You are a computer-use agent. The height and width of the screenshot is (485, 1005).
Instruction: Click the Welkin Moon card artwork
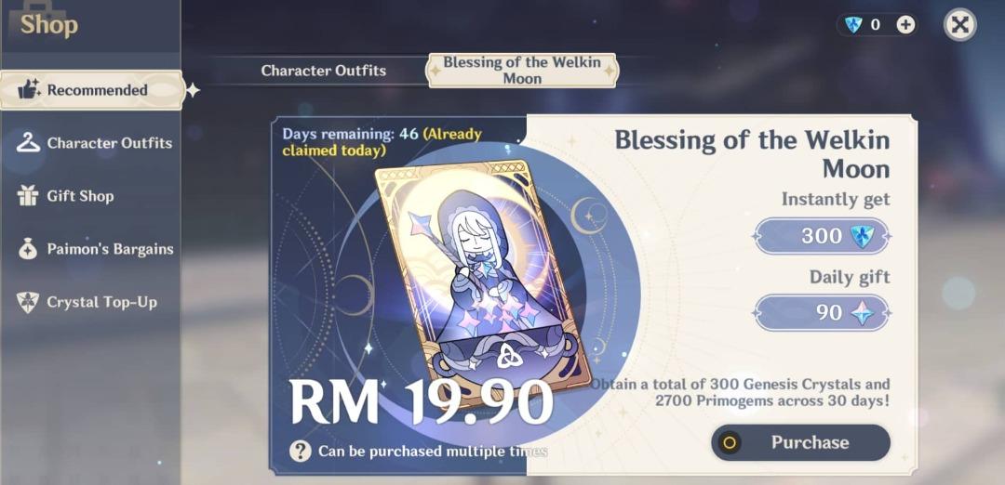[x=483, y=282]
